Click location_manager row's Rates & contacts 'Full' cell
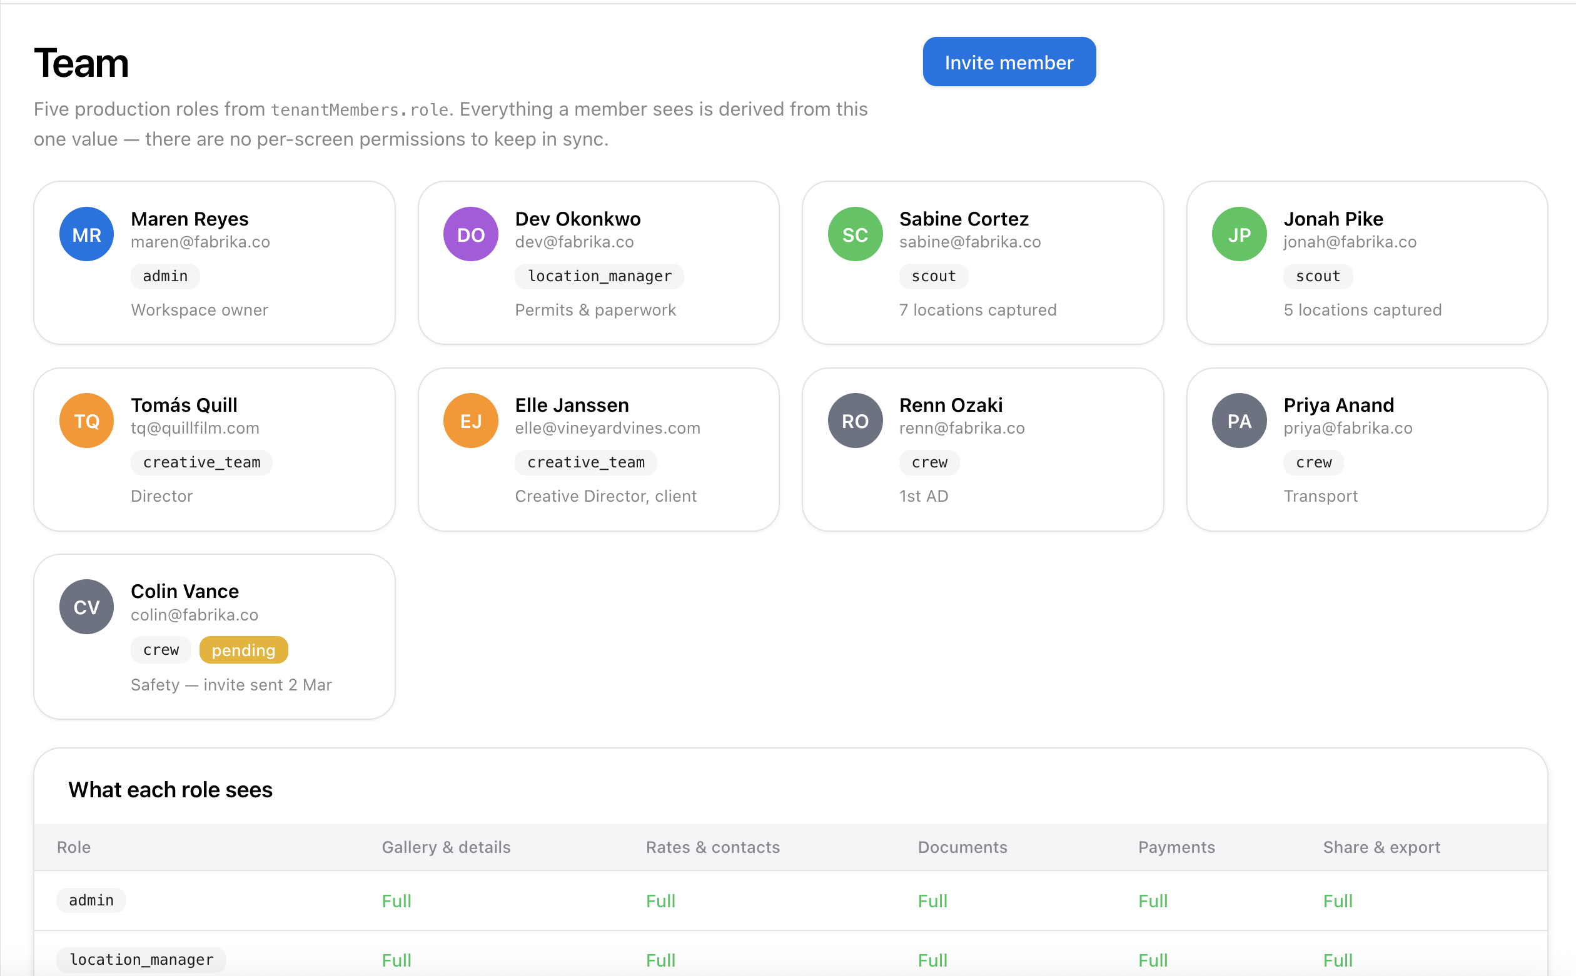1576x976 pixels. click(x=661, y=960)
